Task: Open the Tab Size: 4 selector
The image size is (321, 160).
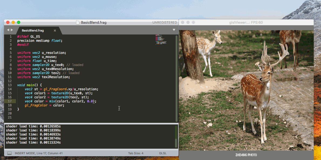Action: [136, 153]
